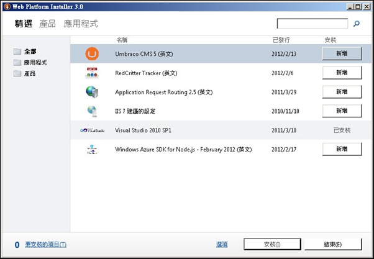Add RedCritter Tracker with 新增 button
Screen dimensions: 374x259
pos(342,73)
